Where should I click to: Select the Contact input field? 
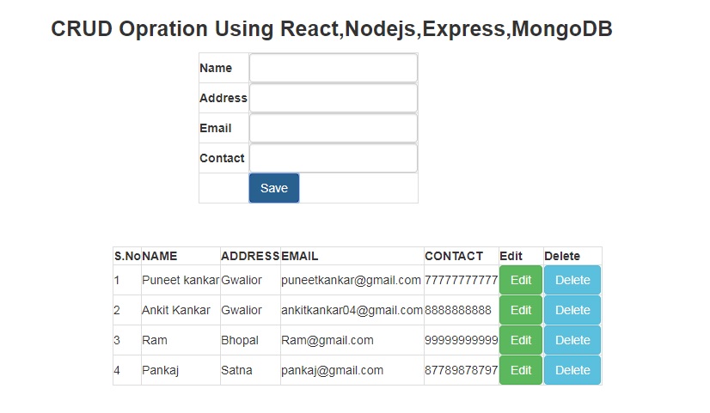point(333,158)
